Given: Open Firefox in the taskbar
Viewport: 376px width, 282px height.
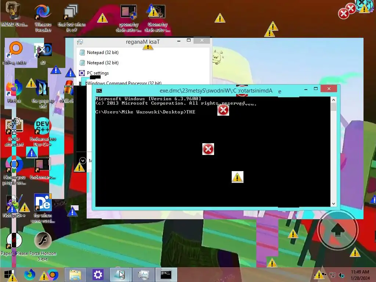Looking at the screenshot, I should click(30, 275).
